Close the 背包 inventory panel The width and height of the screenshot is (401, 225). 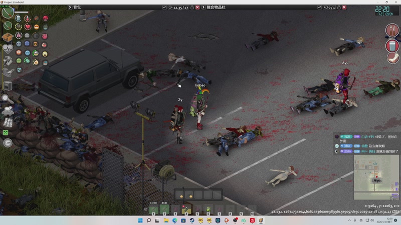(197, 7)
